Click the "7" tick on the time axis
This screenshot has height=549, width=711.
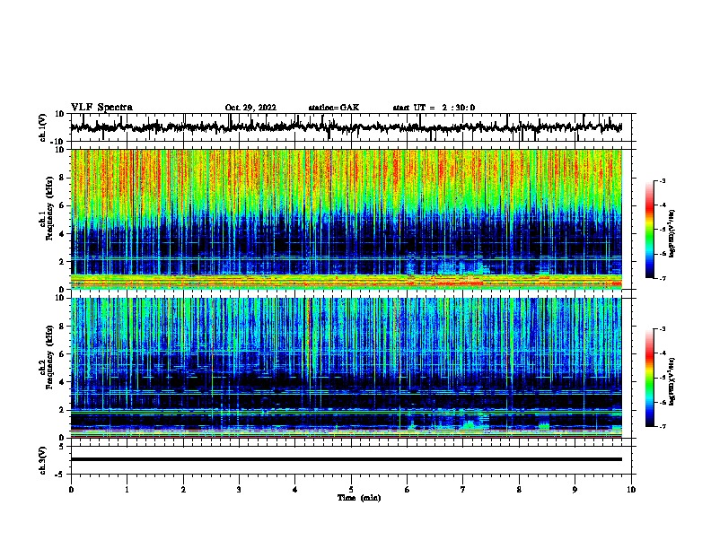click(463, 490)
